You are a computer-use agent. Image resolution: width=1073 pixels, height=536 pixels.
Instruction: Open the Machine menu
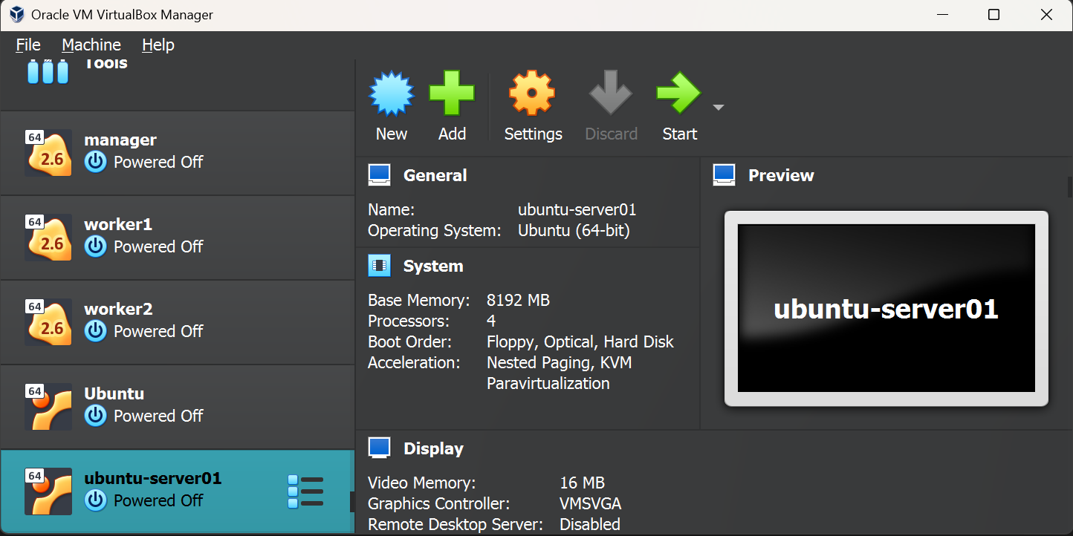coord(91,45)
